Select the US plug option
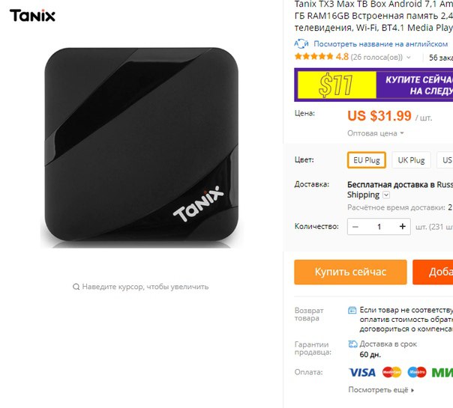The image size is (453, 408). (x=445, y=160)
